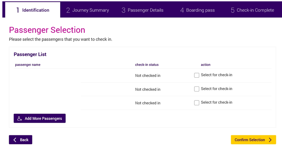
Task: Click the action column header
Action: pos(206,65)
